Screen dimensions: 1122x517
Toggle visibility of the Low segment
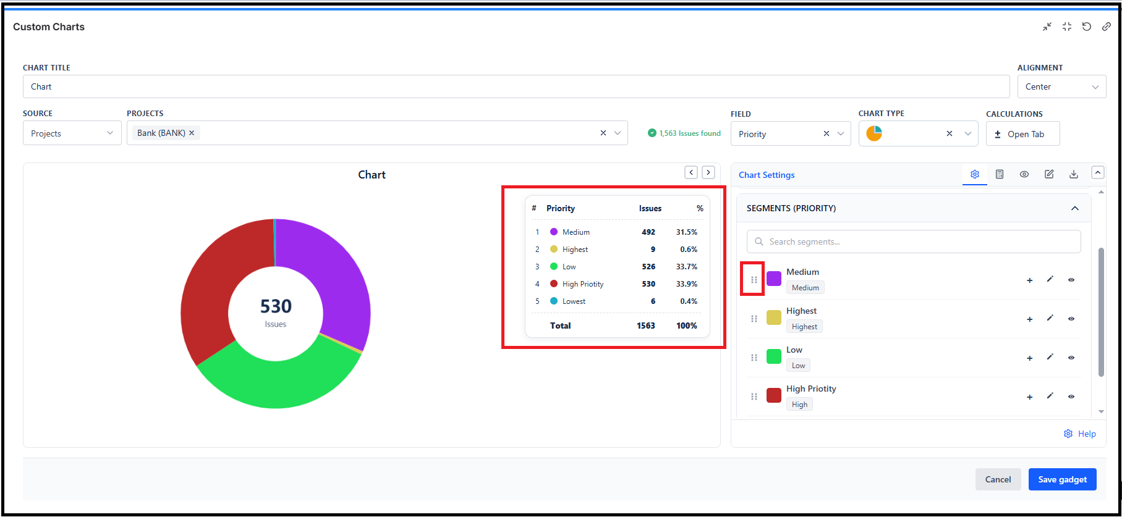tap(1071, 358)
